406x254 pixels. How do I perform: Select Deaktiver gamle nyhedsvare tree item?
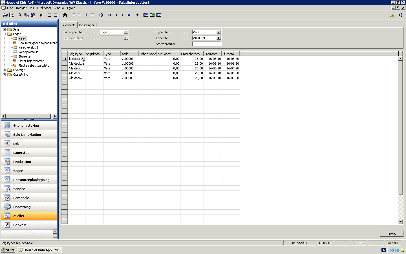point(37,43)
